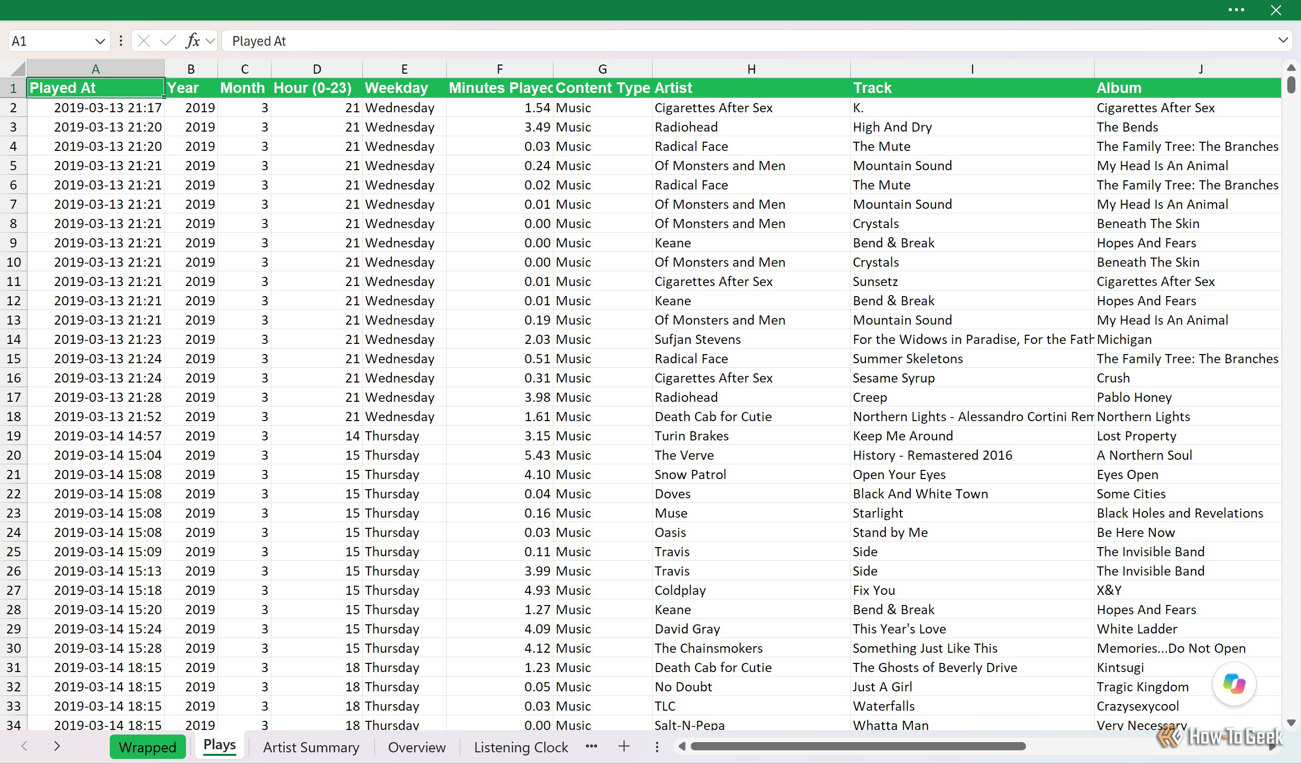Select the Black Holes and Revelations cell
Screen dimensions: 1301x764
[1188, 513]
